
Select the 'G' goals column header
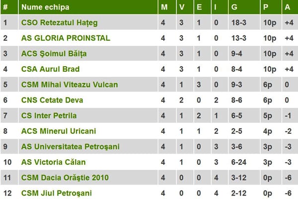[234, 7]
